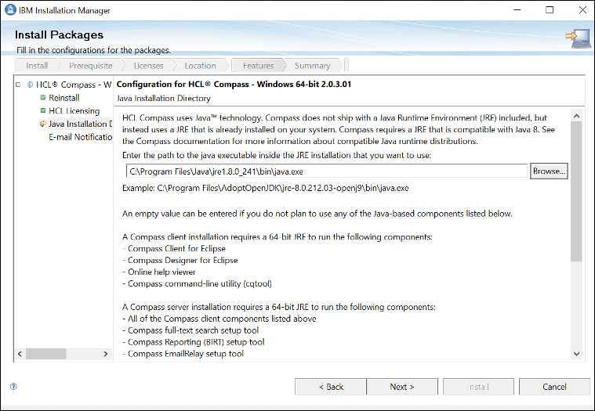Select E-mail Notification in the tree
Viewport: 595px width, 411px height.
point(80,137)
